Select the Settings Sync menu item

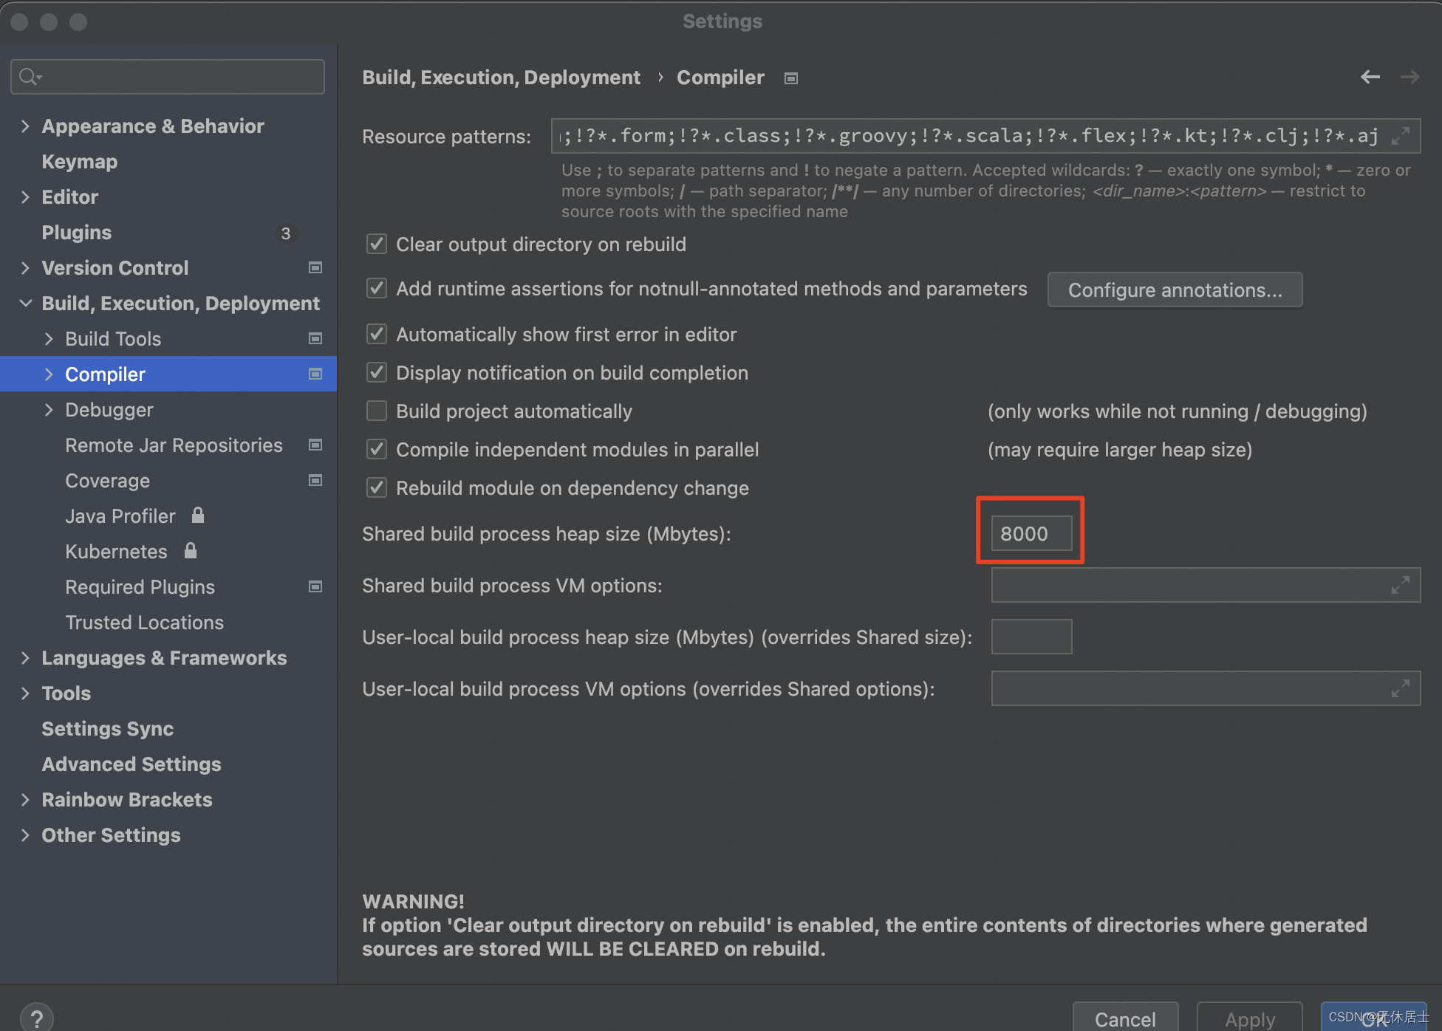point(109,729)
